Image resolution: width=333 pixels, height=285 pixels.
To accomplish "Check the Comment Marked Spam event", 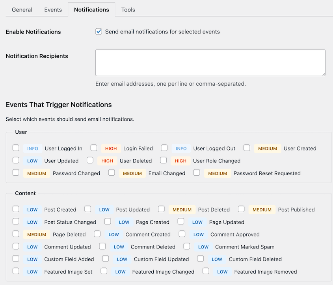I will 186,246.
